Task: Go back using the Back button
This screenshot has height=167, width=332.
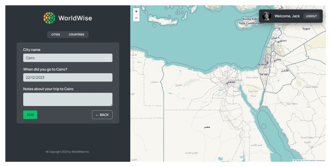Action: click(102, 115)
